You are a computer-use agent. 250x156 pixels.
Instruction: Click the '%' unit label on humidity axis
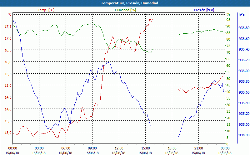[x=228, y=14]
